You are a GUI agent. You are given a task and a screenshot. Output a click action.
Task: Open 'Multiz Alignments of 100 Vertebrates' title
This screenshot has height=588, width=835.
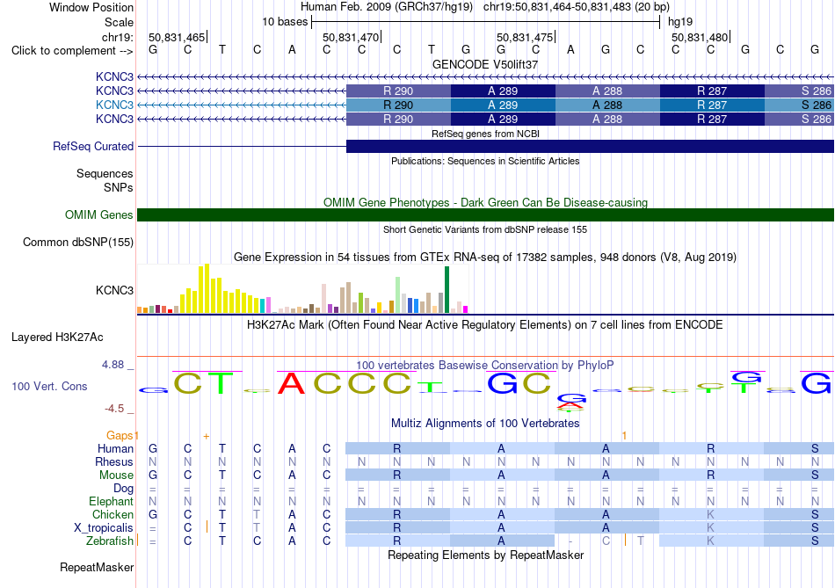pyautogui.click(x=485, y=424)
